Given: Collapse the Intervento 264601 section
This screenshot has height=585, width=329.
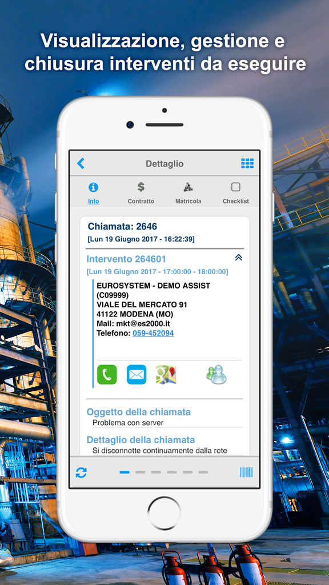Looking at the screenshot, I should [239, 258].
